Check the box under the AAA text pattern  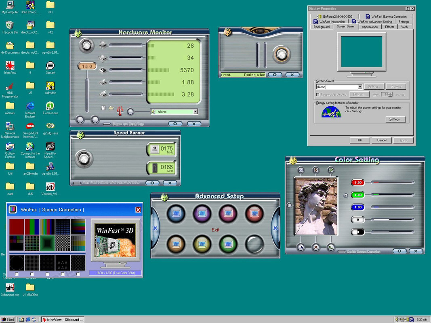(x=63, y=274)
